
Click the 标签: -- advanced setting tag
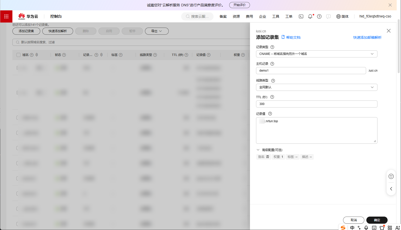tap(292, 157)
